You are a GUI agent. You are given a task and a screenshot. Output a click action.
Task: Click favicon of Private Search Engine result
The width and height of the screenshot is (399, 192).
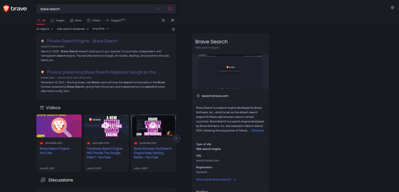click(42, 41)
